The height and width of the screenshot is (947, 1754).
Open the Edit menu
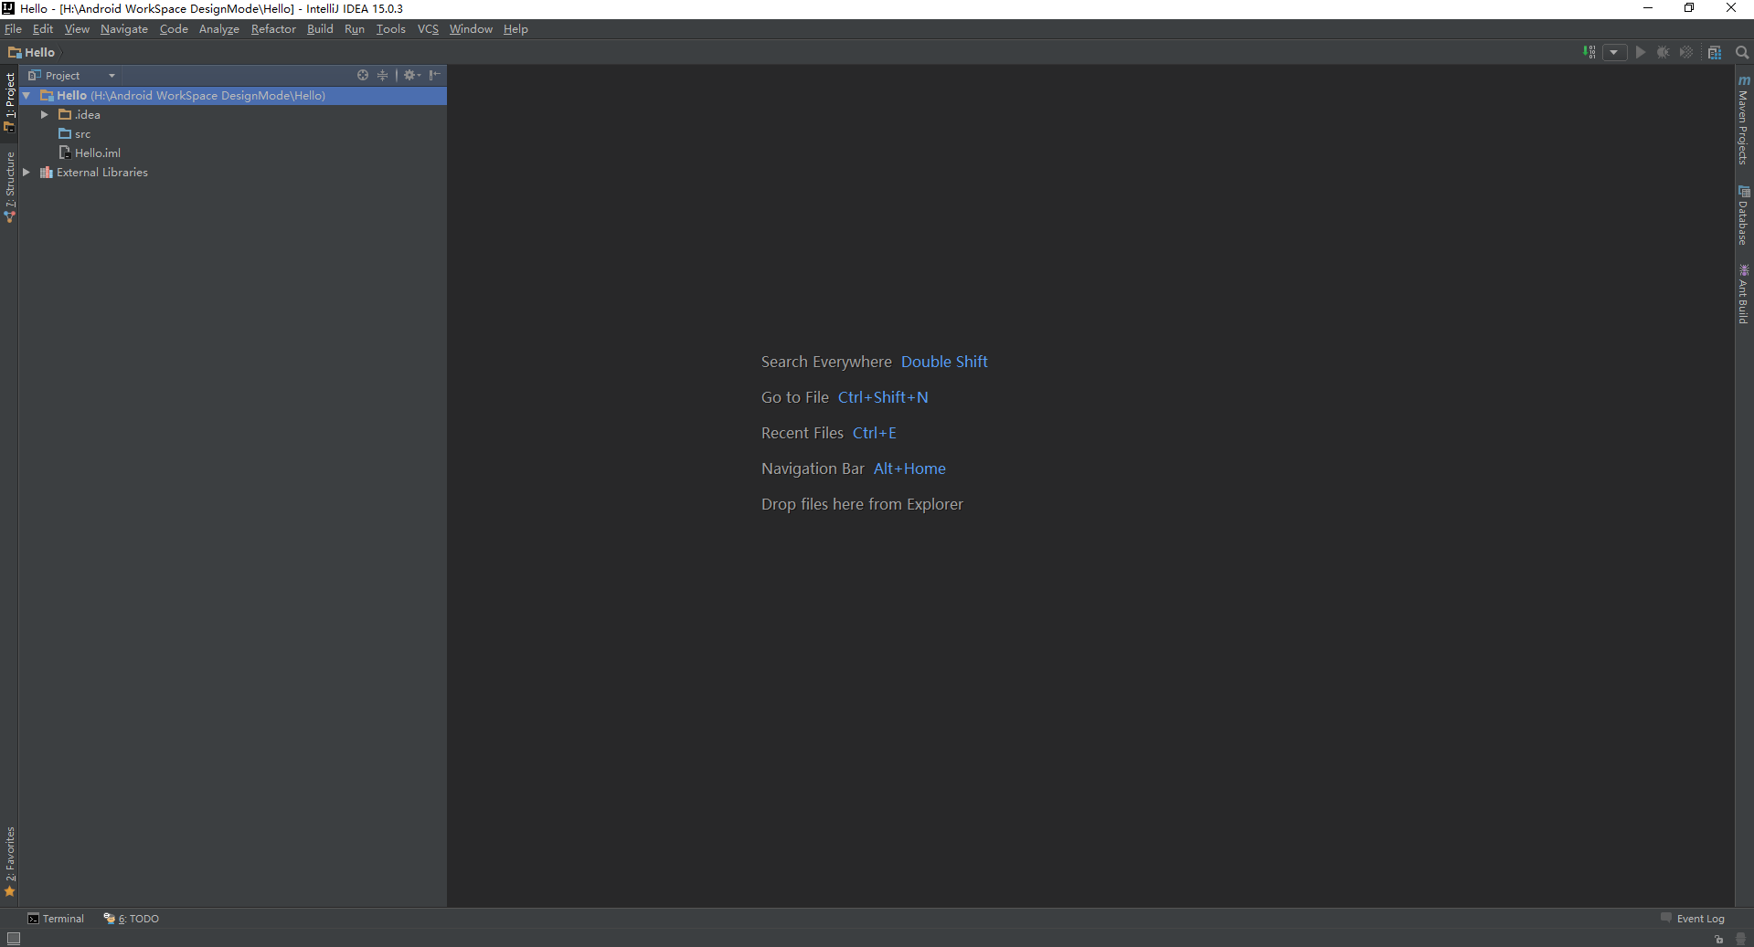coord(43,29)
